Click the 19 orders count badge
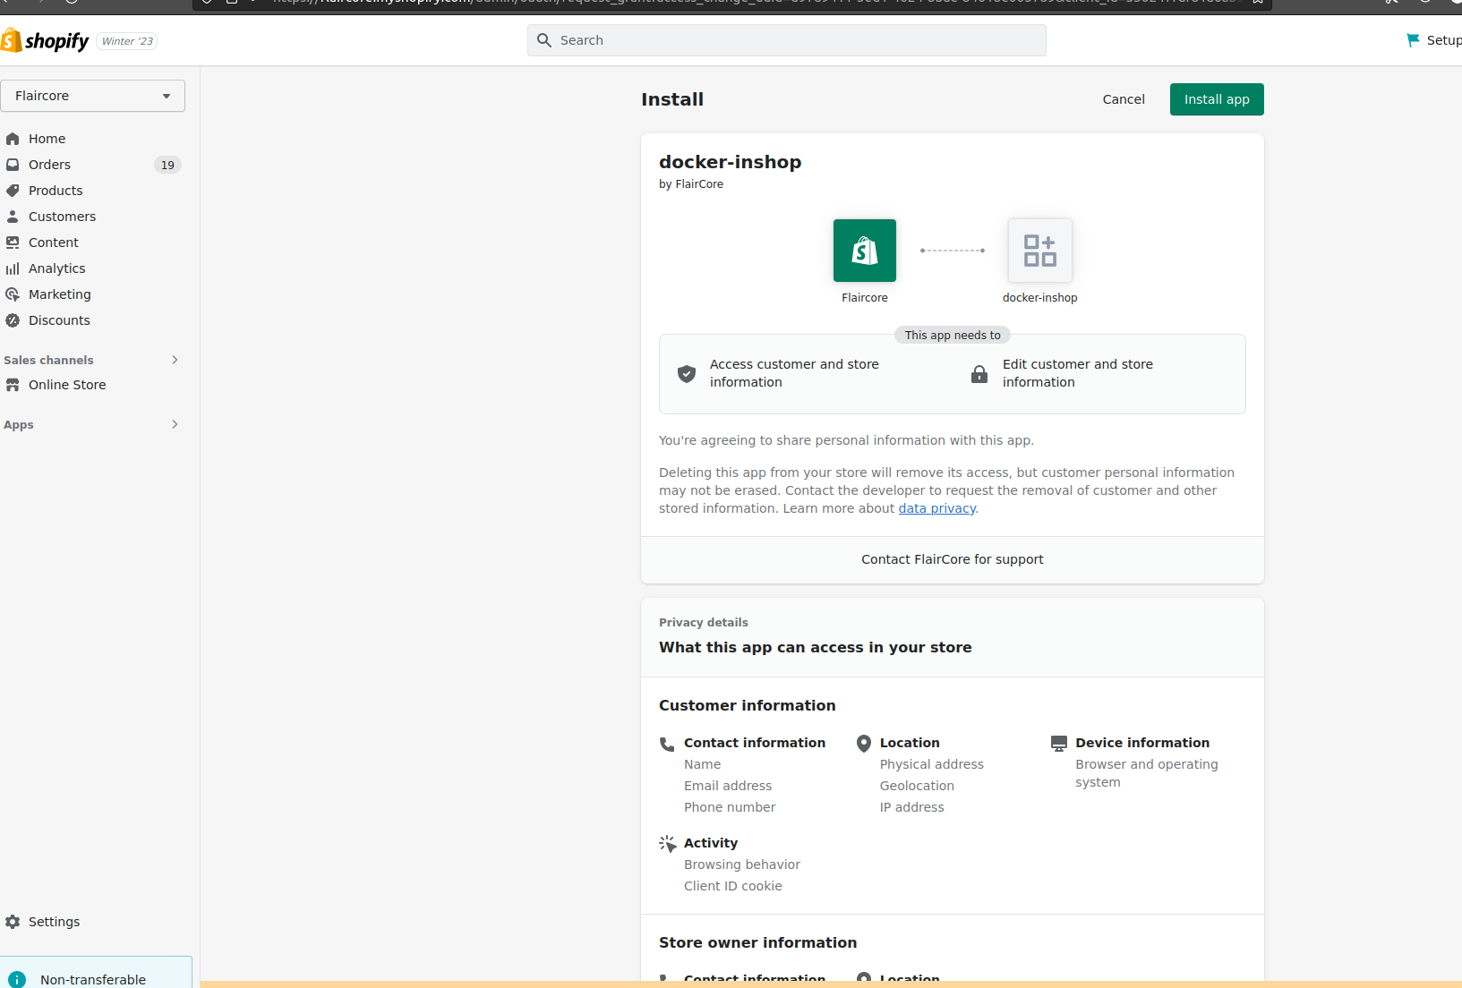This screenshot has width=1462, height=988. pos(167,165)
